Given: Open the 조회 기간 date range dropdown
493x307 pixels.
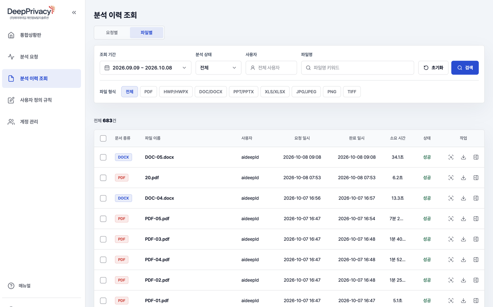Looking at the screenshot, I should (x=145, y=68).
